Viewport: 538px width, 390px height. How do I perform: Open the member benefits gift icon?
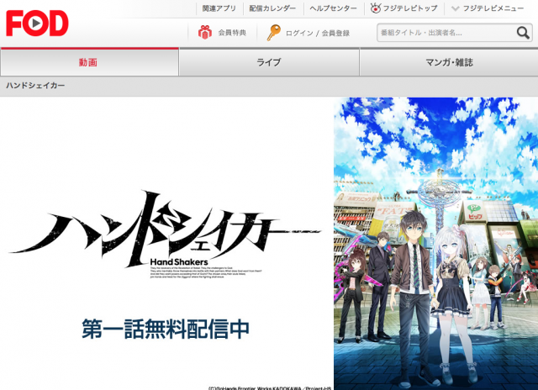(x=205, y=33)
